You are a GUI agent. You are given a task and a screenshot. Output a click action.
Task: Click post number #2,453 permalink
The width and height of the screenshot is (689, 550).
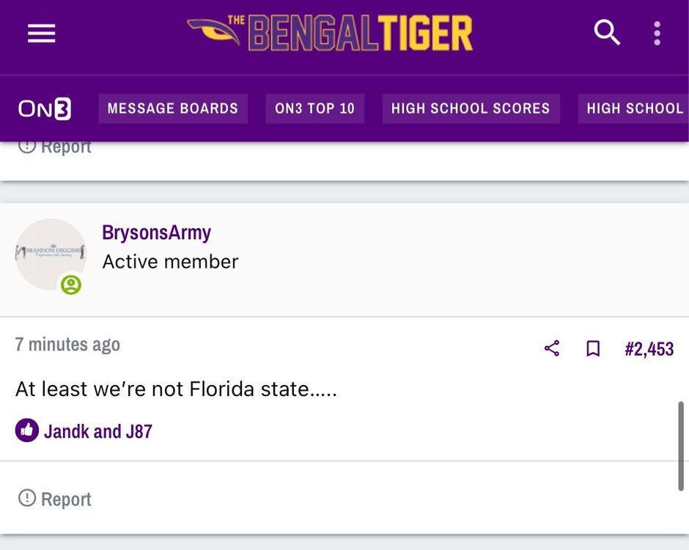[649, 349]
